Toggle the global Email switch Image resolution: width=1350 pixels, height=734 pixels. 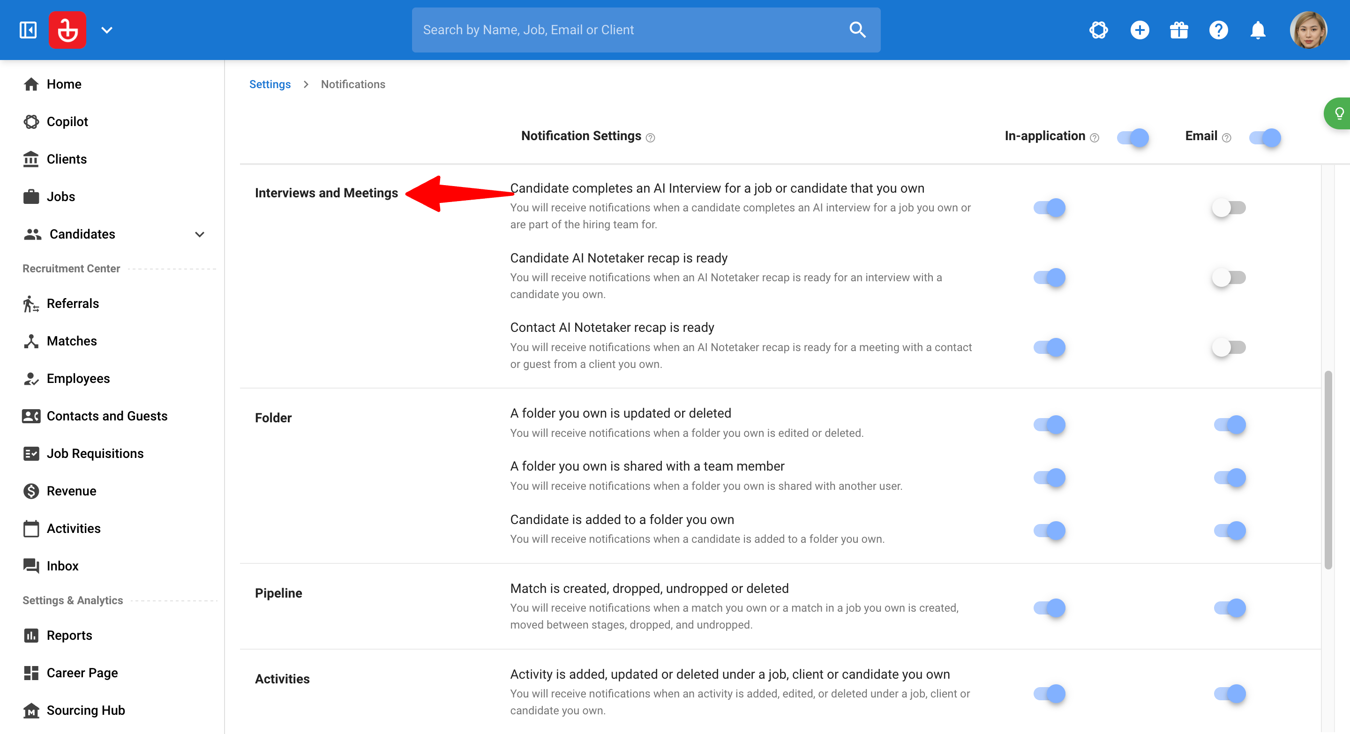tap(1265, 137)
